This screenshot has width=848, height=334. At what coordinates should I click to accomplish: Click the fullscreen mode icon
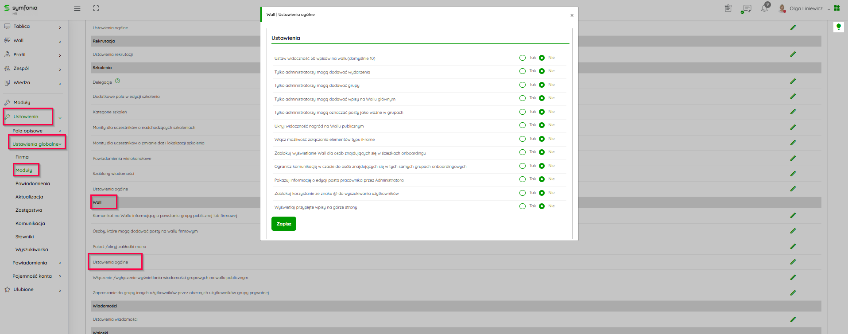[x=96, y=8]
